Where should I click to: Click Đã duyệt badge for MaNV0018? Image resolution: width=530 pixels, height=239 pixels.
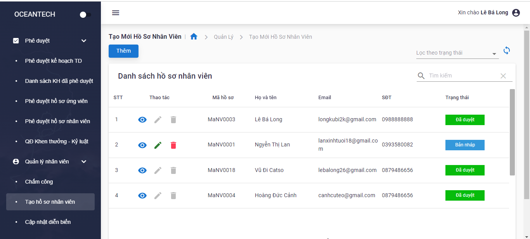click(465, 170)
